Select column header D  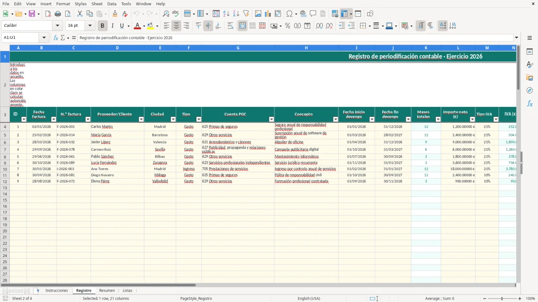(x=117, y=47)
